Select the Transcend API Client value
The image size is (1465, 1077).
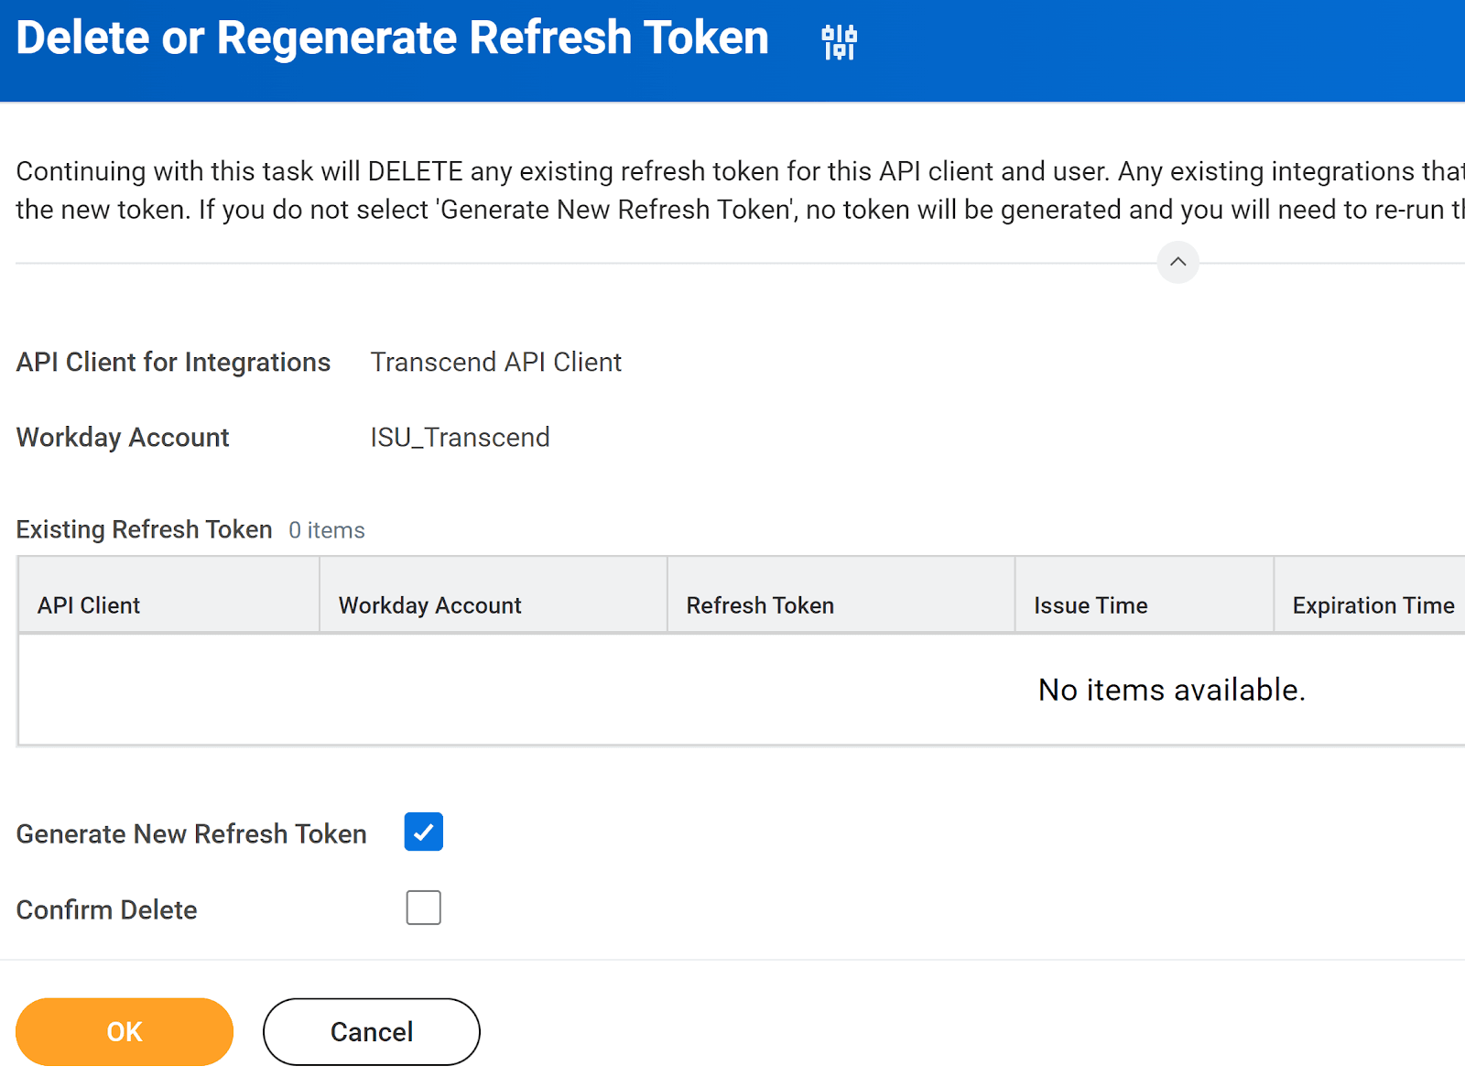pos(495,362)
